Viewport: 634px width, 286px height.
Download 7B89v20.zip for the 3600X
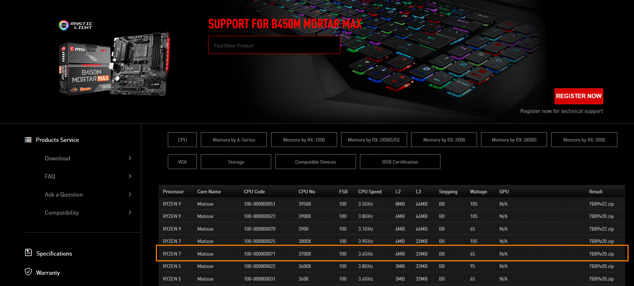coord(601,266)
